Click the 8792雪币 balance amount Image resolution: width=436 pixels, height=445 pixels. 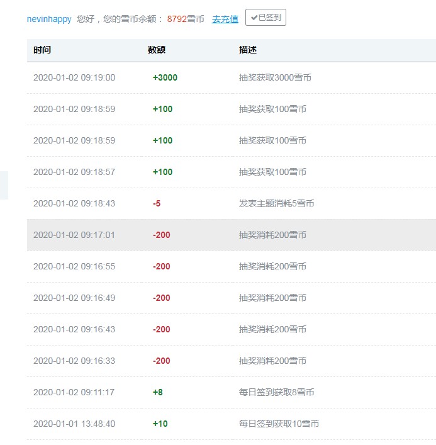186,19
